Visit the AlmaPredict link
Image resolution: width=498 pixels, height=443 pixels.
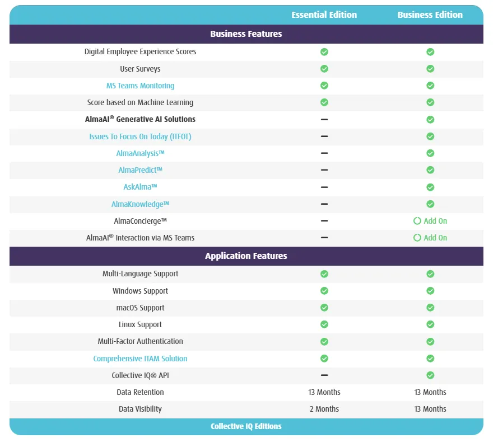[x=140, y=170]
